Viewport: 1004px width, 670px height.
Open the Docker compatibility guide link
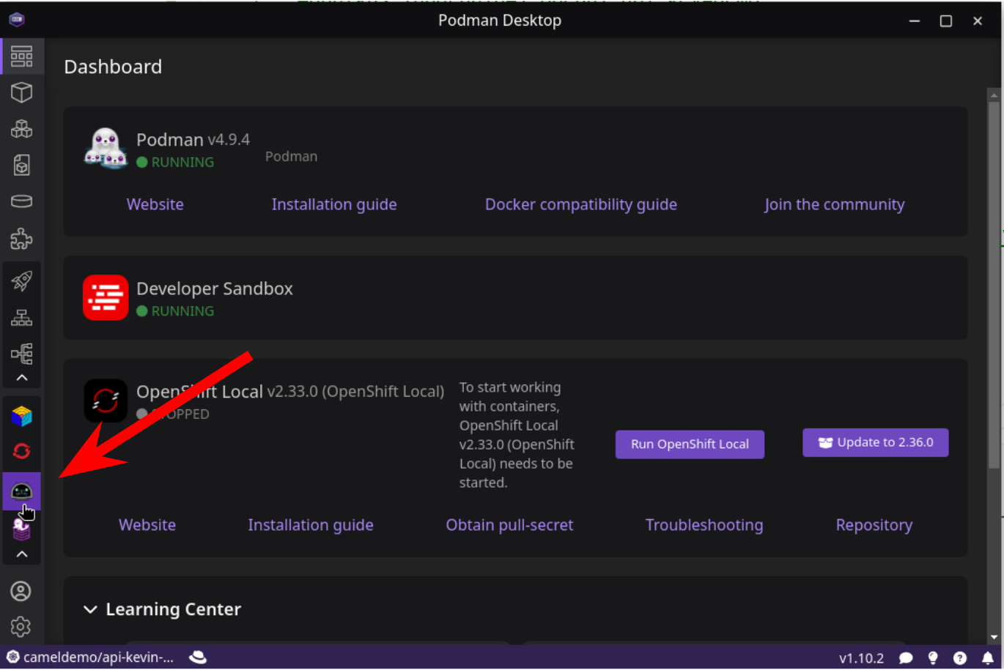coord(581,204)
